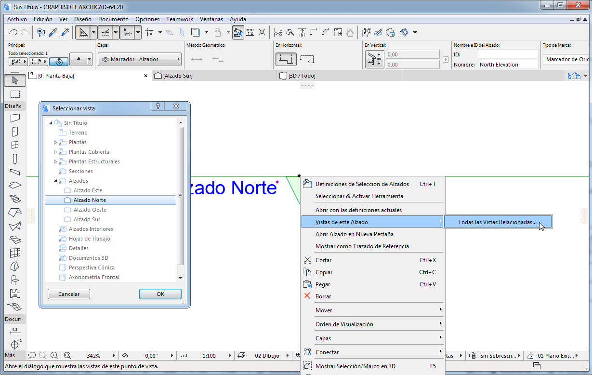Choose Todas las Vistas Relacionadas in submenu

click(498, 221)
